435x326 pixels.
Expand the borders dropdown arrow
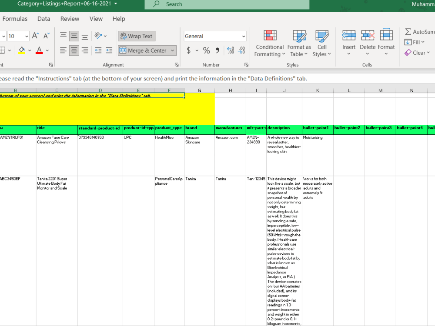coord(10,50)
